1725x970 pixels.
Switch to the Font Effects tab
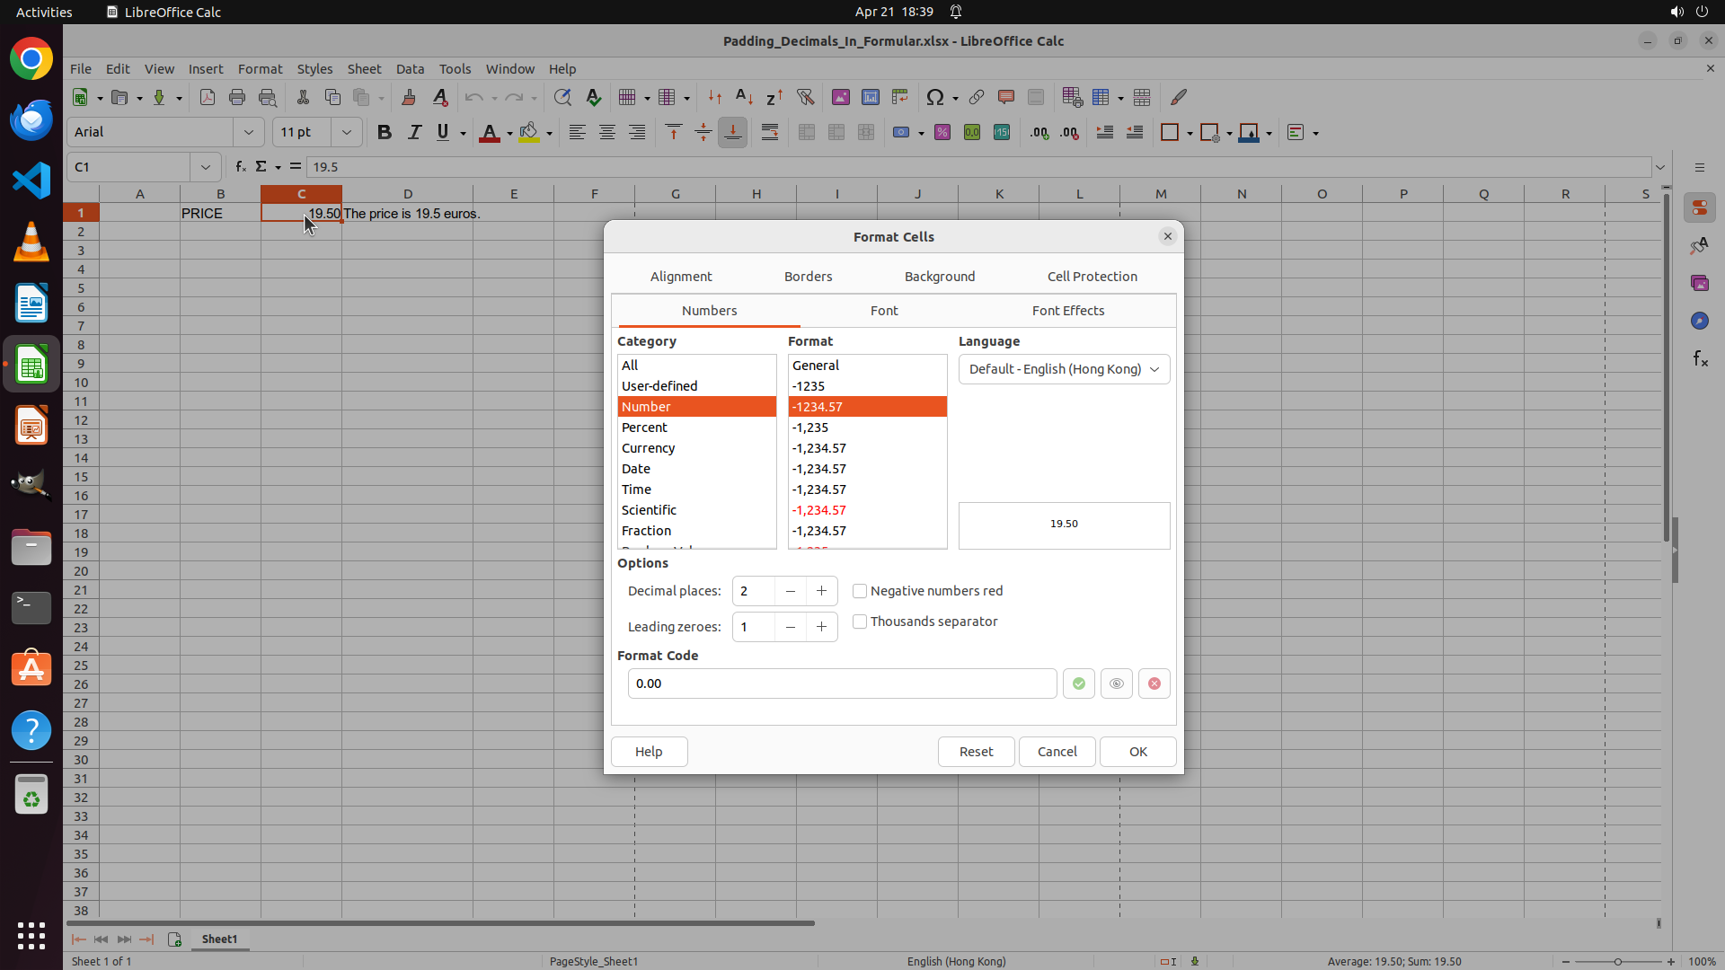pyautogui.click(x=1067, y=311)
